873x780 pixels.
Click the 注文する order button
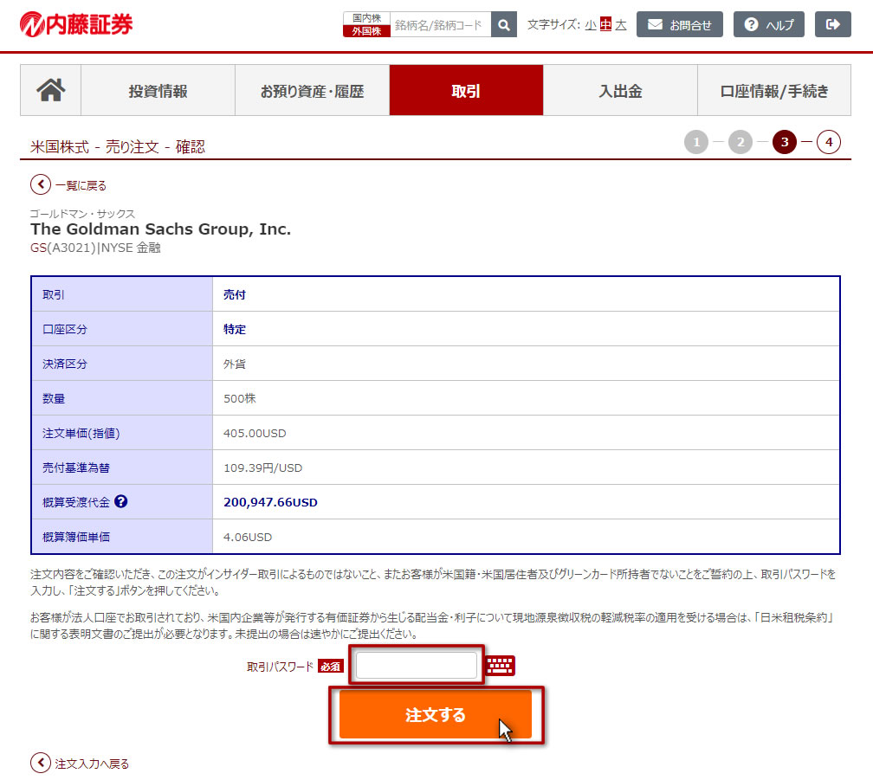[436, 715]
